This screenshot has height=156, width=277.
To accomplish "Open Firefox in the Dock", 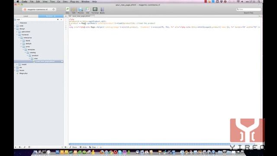I will click(x=102, y=152).
